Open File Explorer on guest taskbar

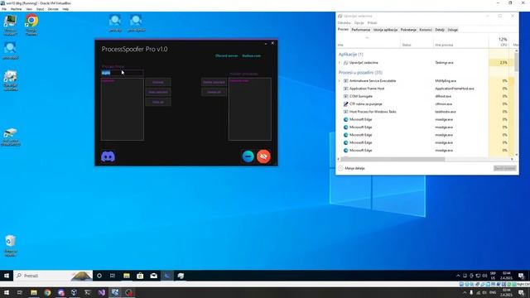tap(127, 276)
